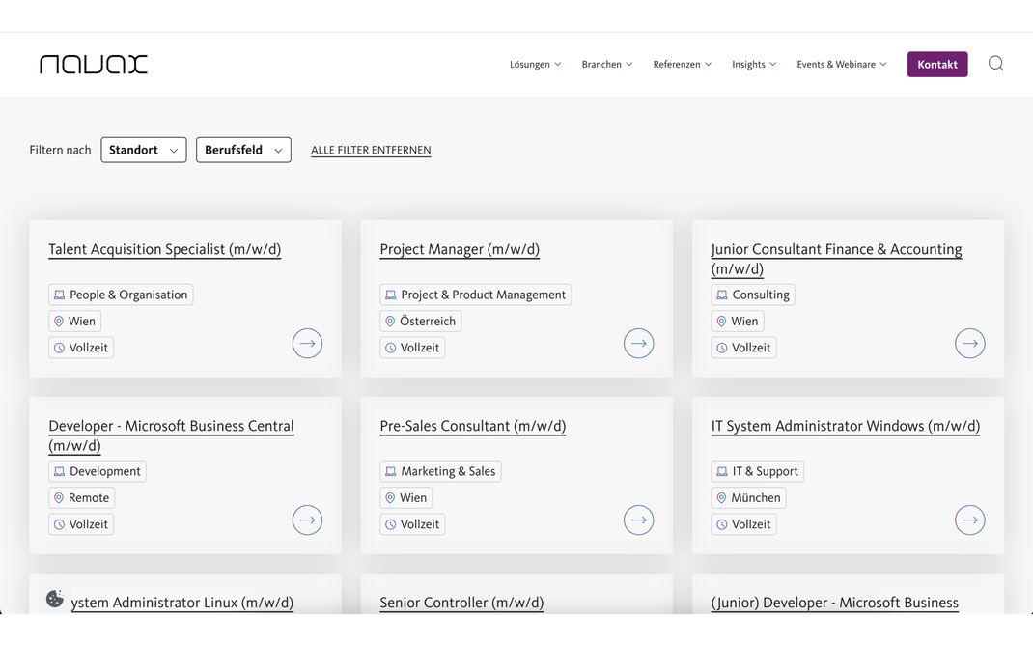This screenshot has width=1033, height=646.
Task: Open the Standort filter dropdown
Action: point(143,150)
